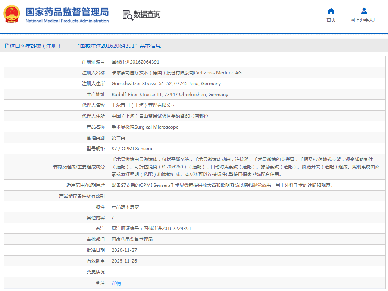388x291 pixels.
Task: Click the 结构及组成 description paragraph
Action: [x=245, y=167]
